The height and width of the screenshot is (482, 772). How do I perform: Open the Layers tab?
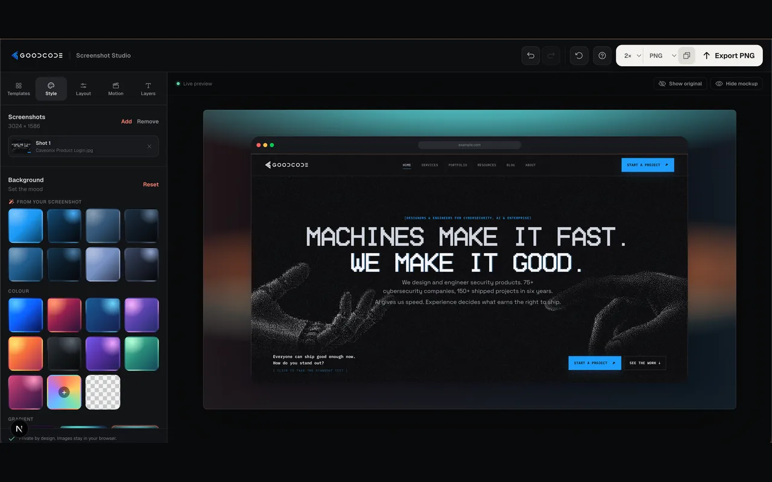[x=148, y=89]
